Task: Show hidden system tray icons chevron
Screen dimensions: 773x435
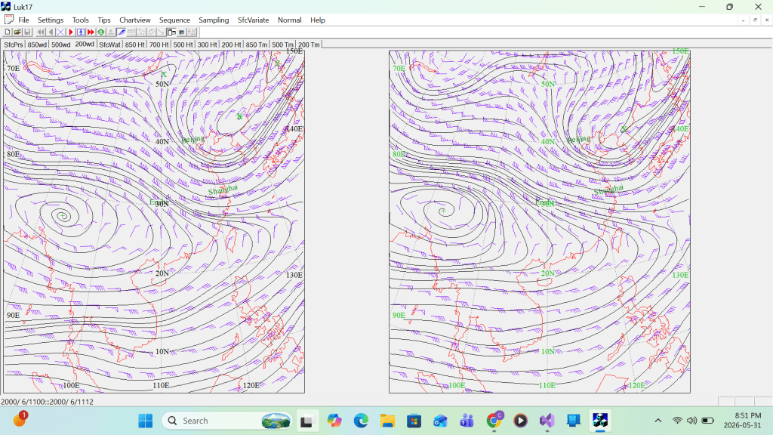Action: click(658, 421)
